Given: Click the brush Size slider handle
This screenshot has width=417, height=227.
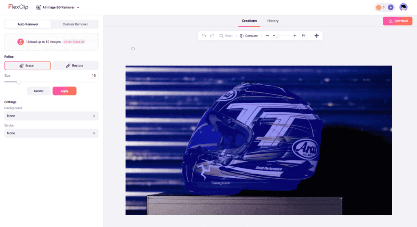Looking at the screenshot, I should pyautogui.click(x=18, y=82).
